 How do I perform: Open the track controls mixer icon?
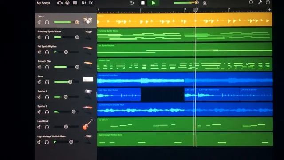(x=84, y=3)
